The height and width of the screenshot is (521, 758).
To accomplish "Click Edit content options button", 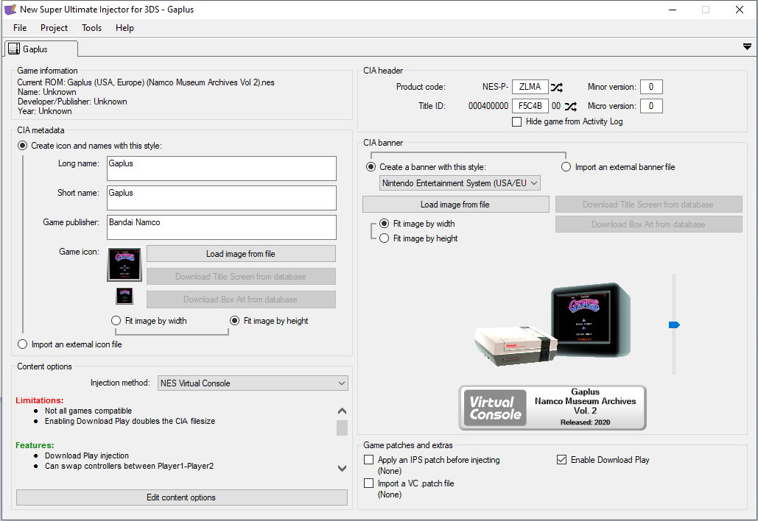I will (181, 497).
